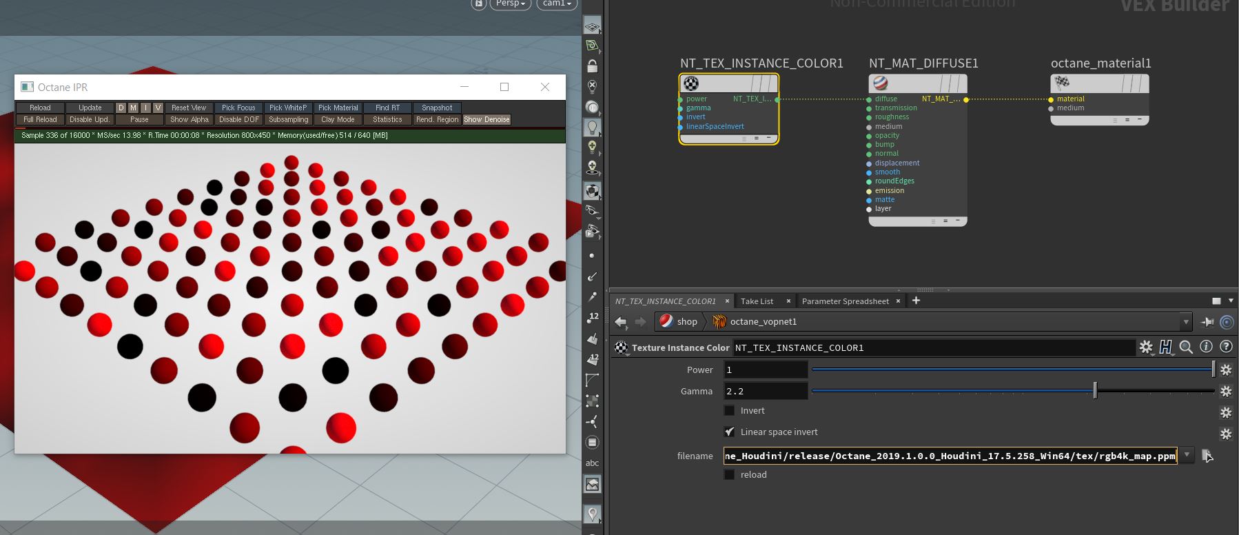Click the map pin icon at the toolbar bottom

coord(592,514)
